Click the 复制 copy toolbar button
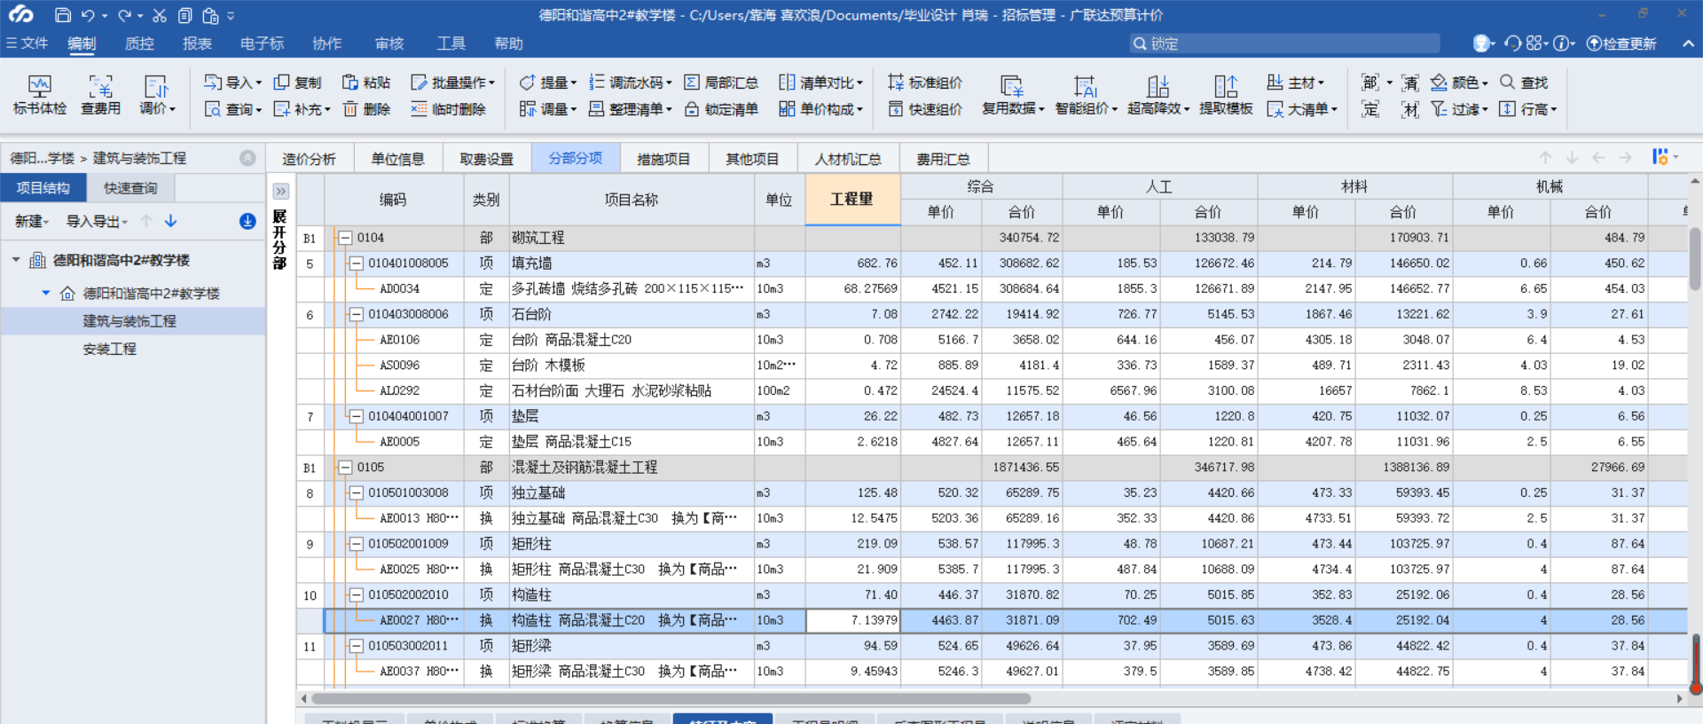Viewport: 1703px width, 724px height. [297, 83]
